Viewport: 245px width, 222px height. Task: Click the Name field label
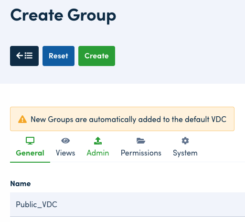21,184
